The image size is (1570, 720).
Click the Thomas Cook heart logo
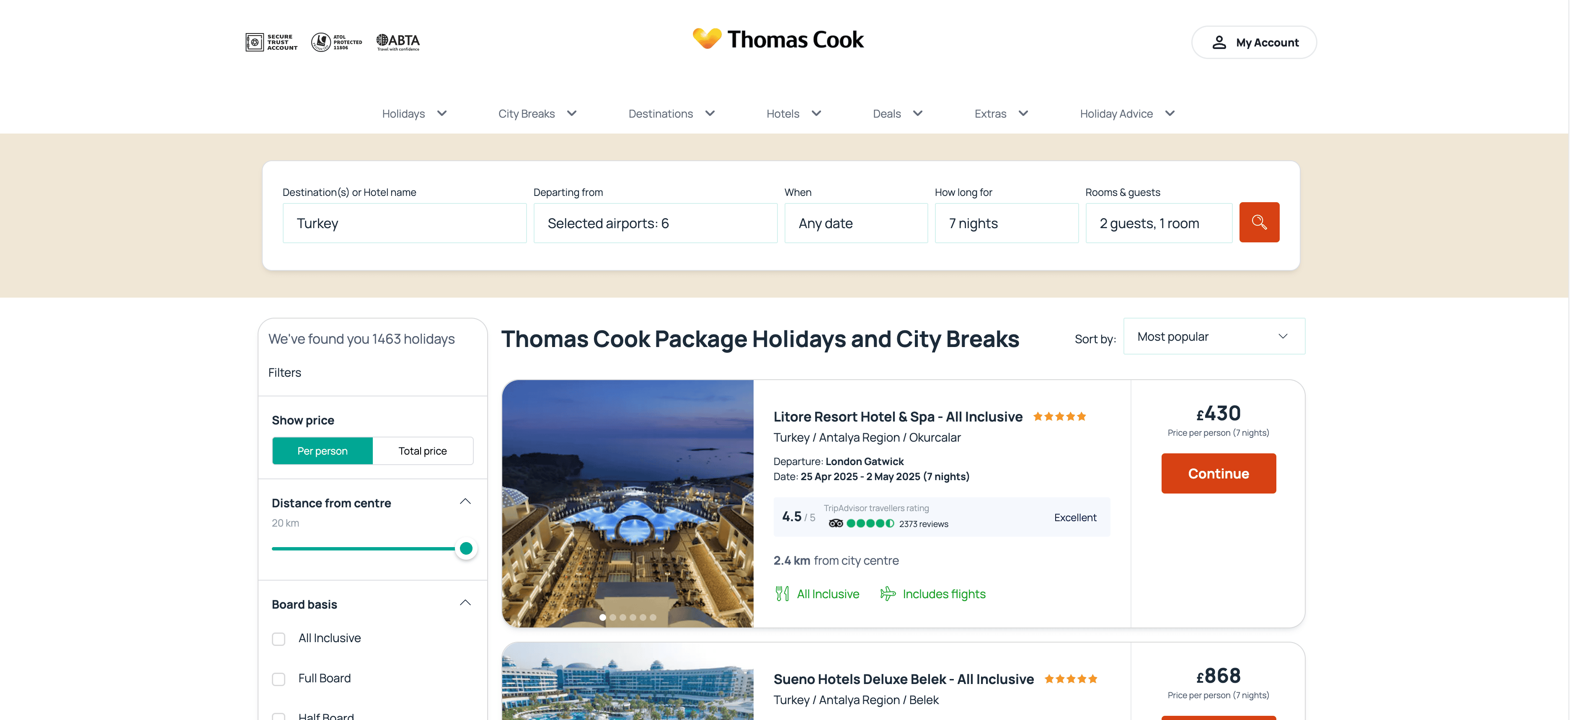[x=707, y=38]
